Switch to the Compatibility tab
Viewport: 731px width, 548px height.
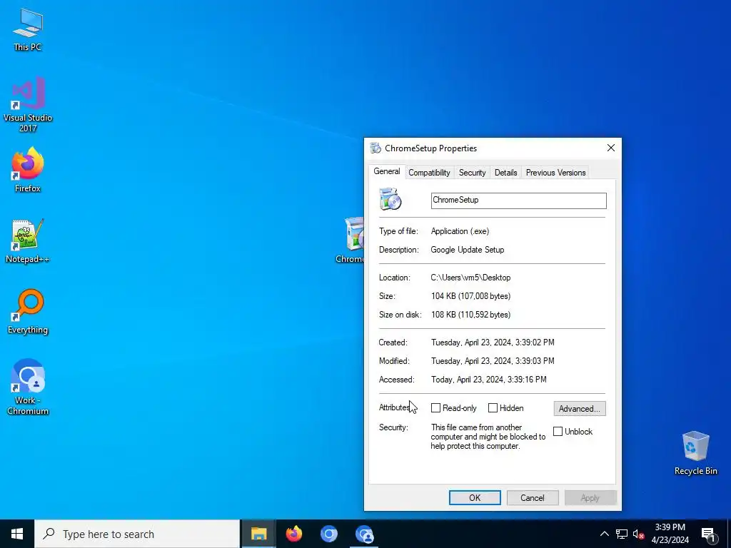pyautogui.click(x=429, y=173)
